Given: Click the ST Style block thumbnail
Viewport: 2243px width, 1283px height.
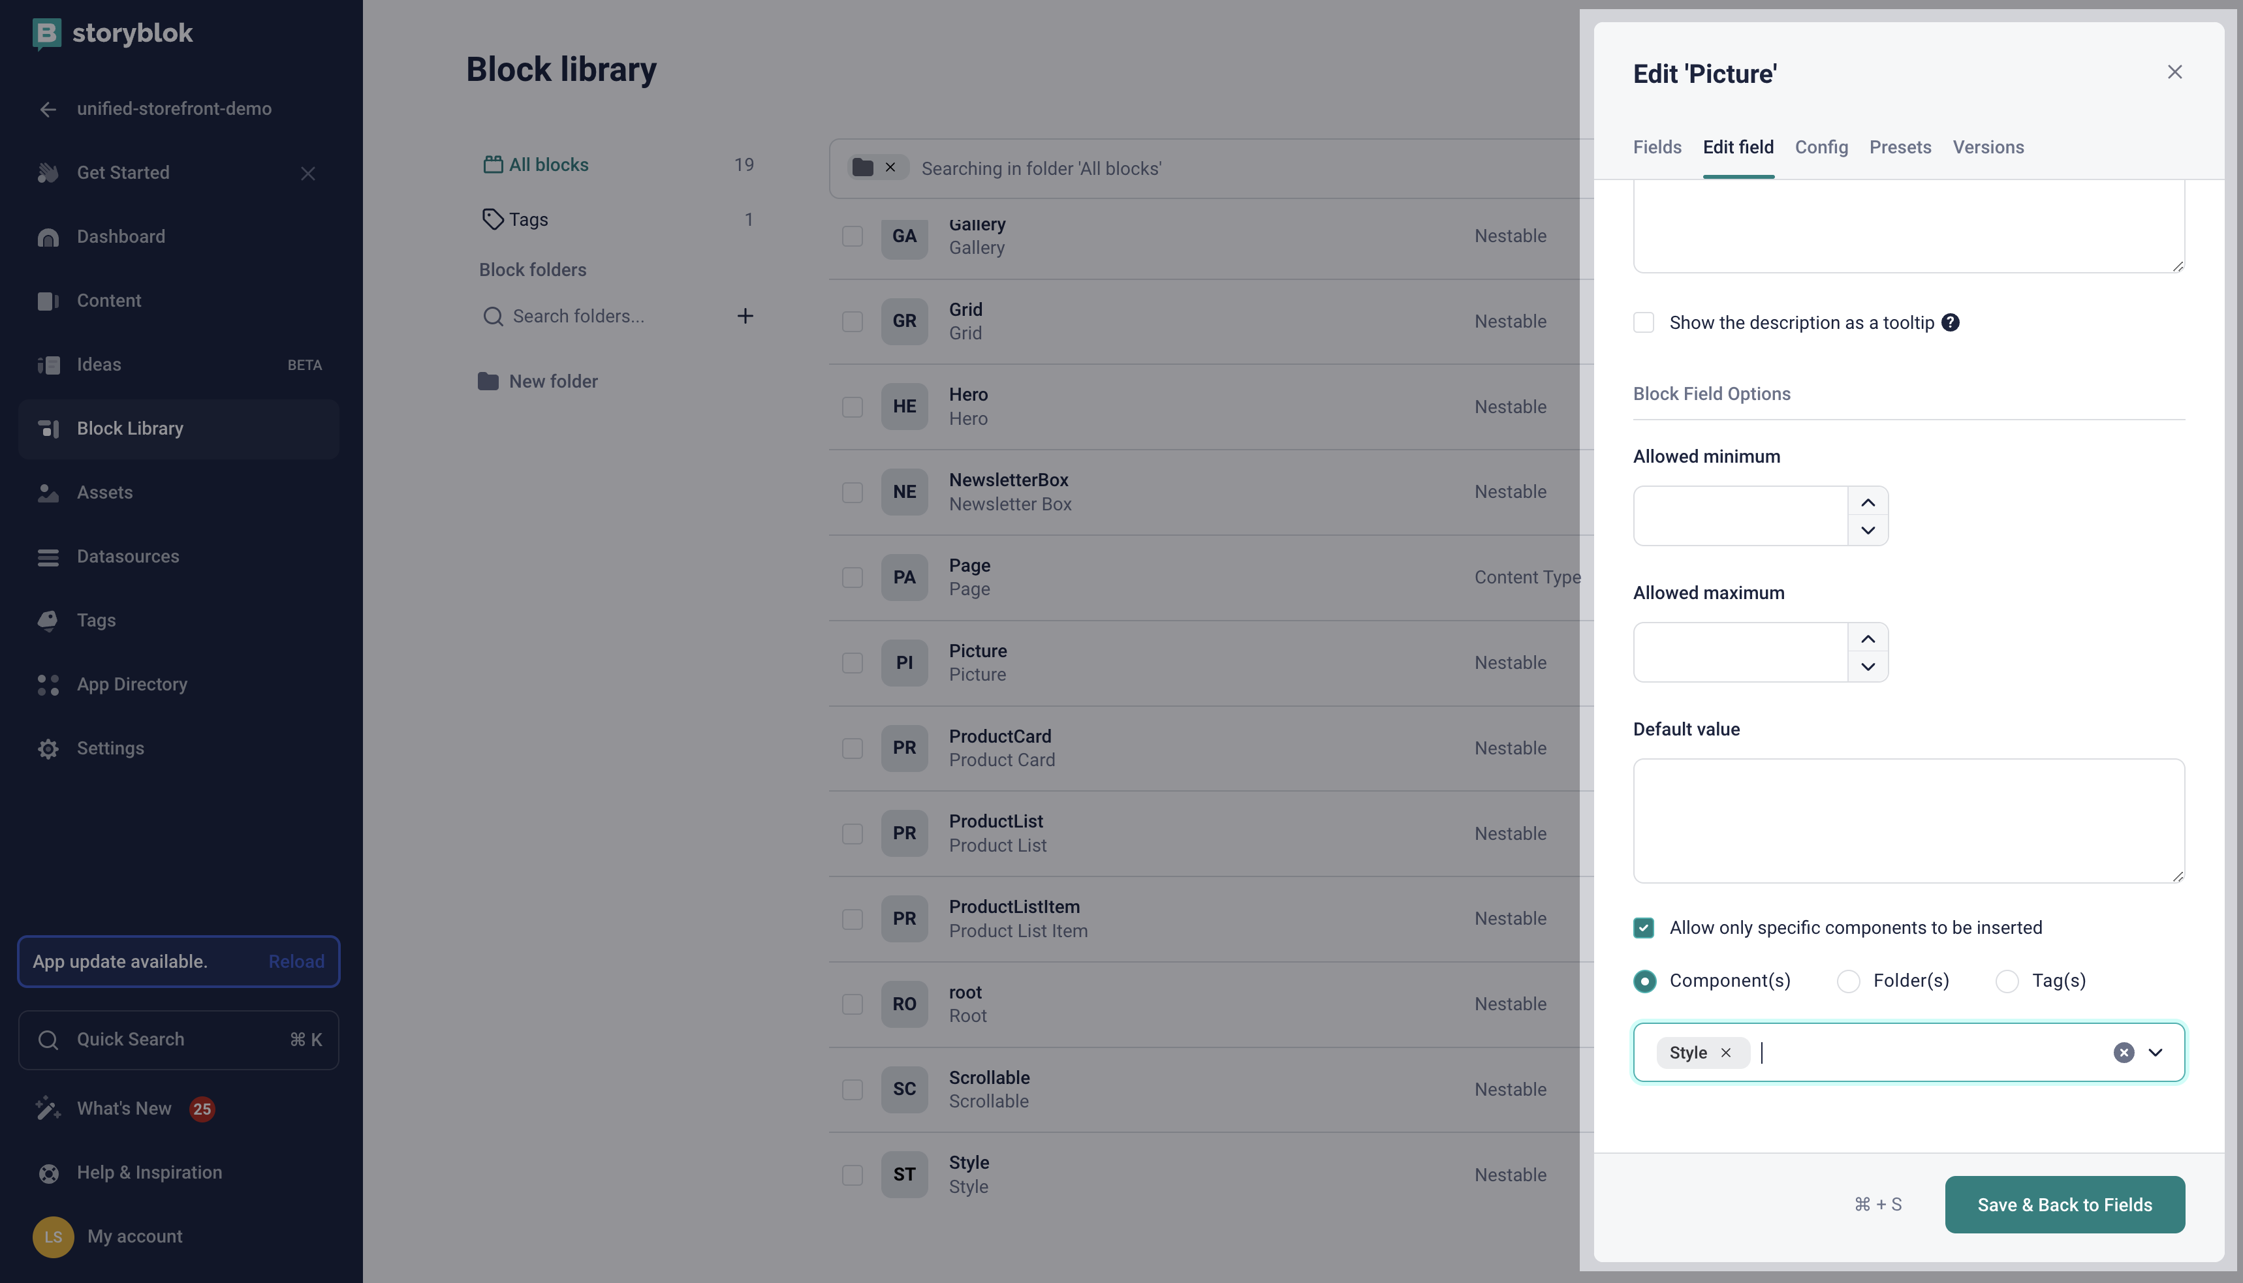Looking at the screenshot, I should tap(904, 1175).
